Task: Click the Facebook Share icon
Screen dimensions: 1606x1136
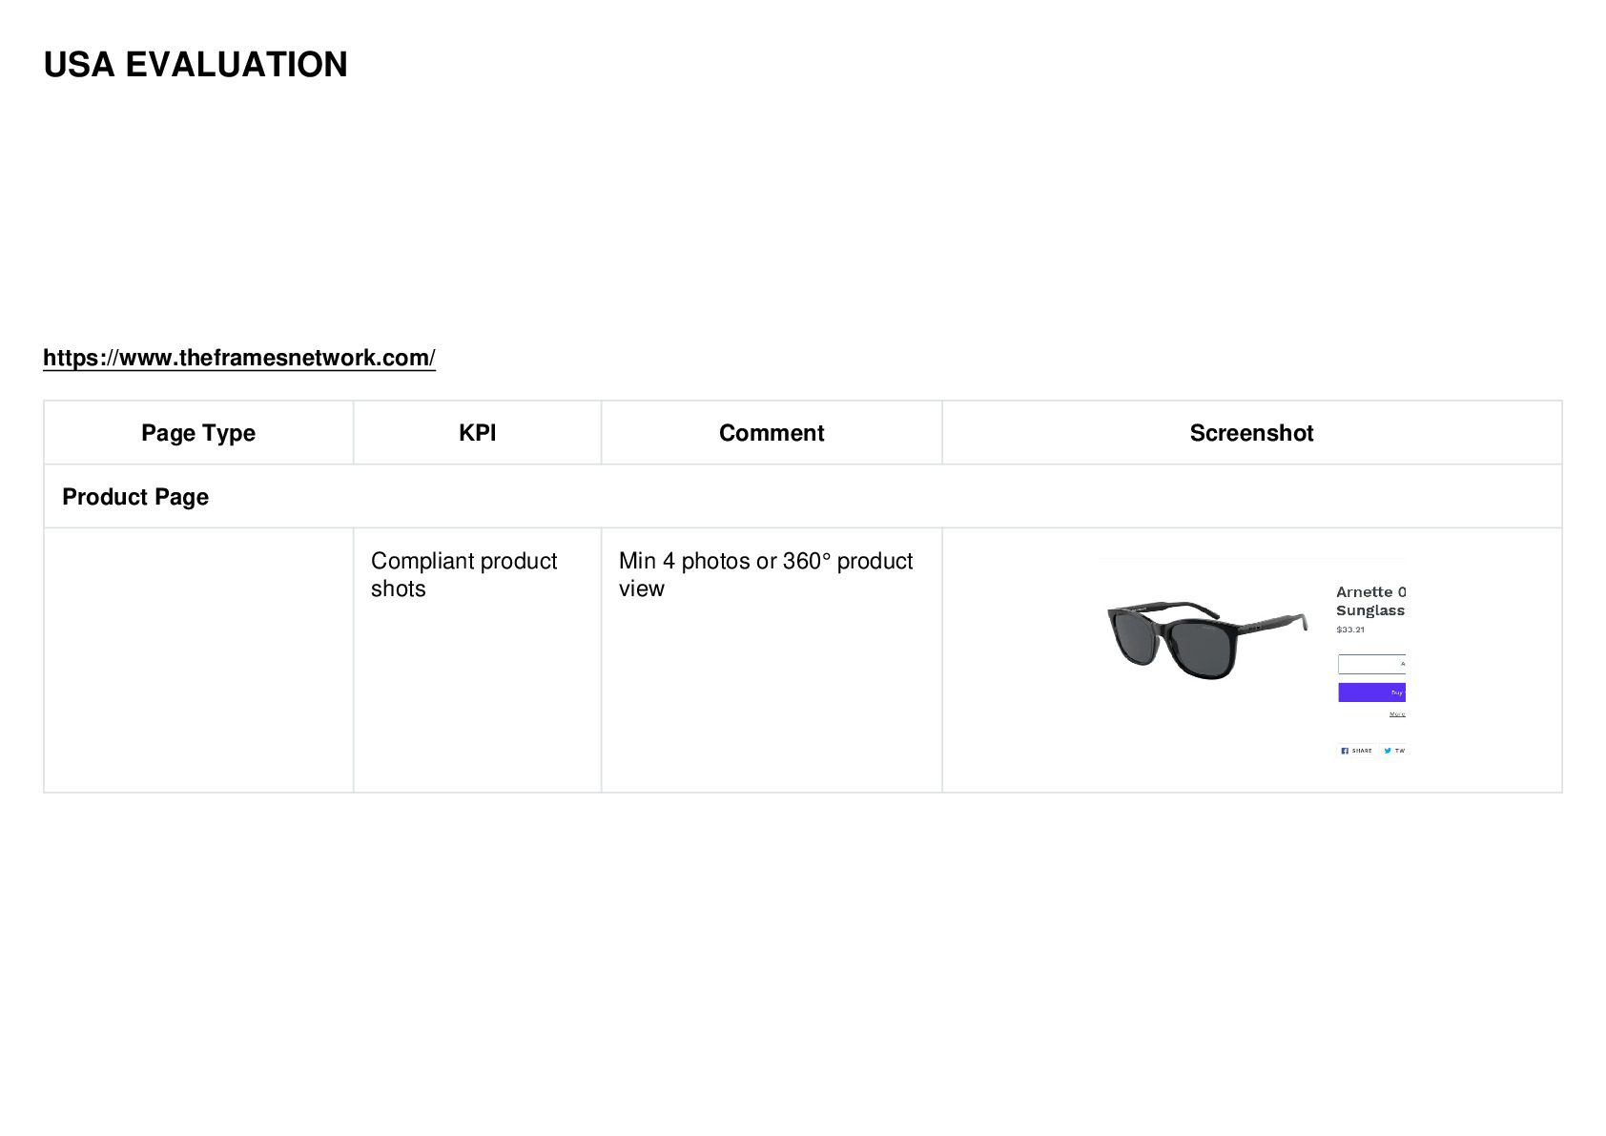Action: [x=1345, y=751]
